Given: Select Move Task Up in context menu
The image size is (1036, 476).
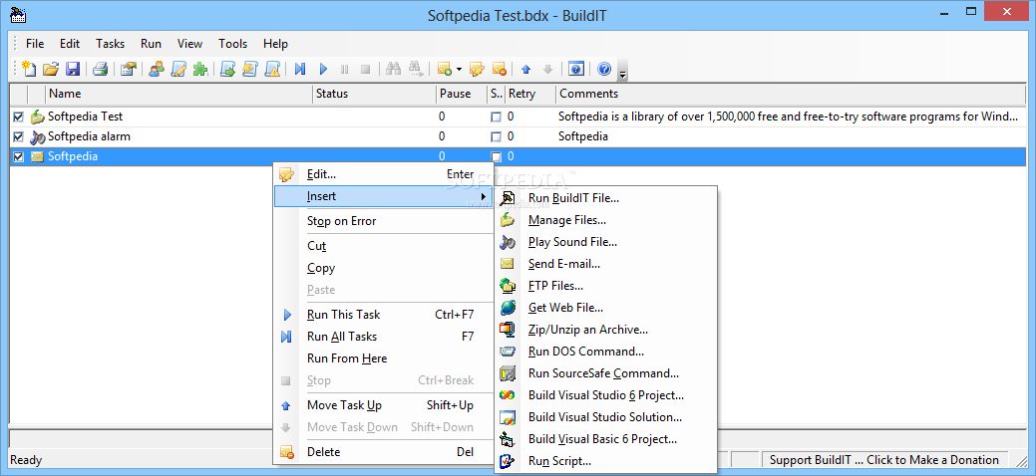Looking at the screenshot, I should tap(383, 405).
